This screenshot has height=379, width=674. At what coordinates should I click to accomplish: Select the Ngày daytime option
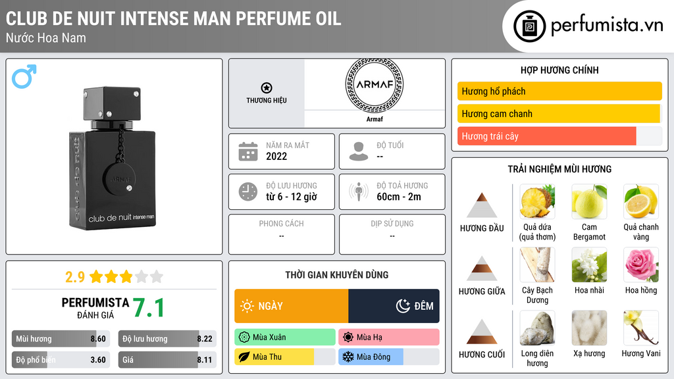tap(291, 306)
